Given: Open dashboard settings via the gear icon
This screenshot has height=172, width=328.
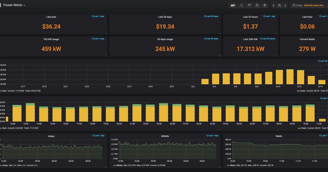Looking at the screenshot, I should click(265, 5).
